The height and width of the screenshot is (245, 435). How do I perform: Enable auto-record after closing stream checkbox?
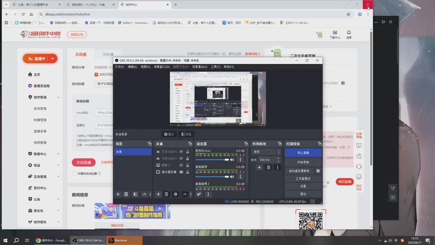[x=74, y=174]
